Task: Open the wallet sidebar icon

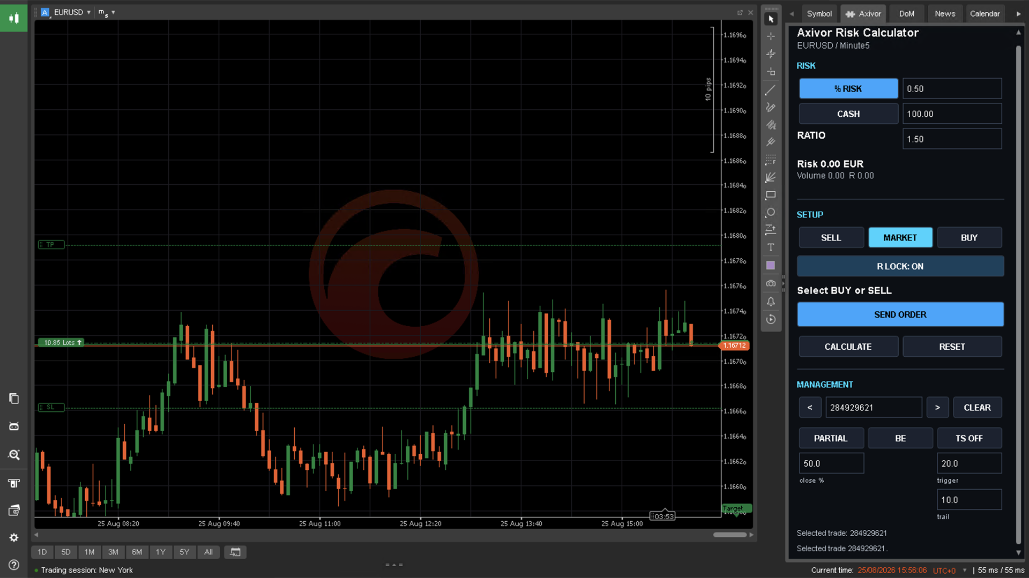Action: (14, 511)
